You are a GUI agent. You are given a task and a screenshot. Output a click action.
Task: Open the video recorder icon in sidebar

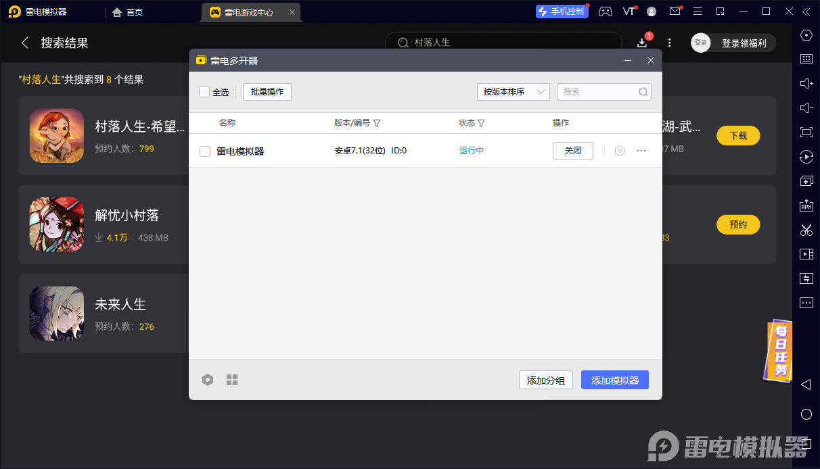(x=806, y=254)
